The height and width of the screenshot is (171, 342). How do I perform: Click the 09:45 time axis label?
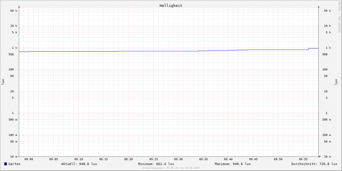tap(253, 159)
